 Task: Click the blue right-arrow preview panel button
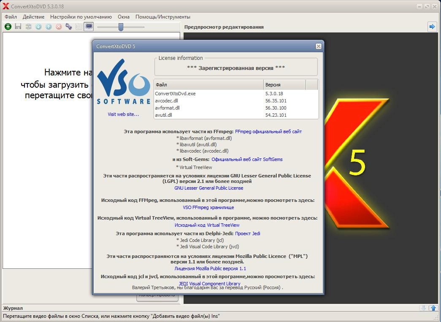point(432,27)
